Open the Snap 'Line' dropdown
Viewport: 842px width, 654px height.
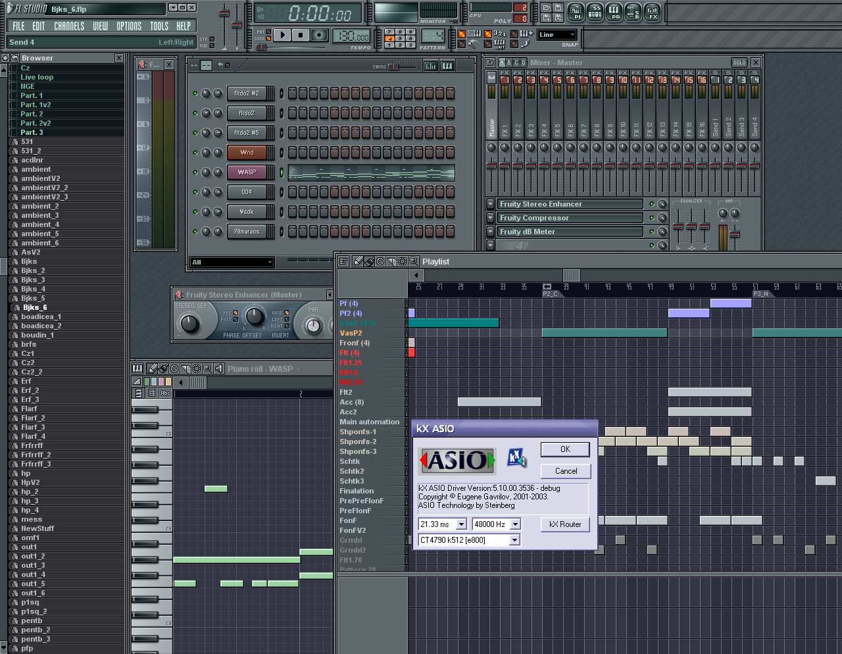coord(557,35)
